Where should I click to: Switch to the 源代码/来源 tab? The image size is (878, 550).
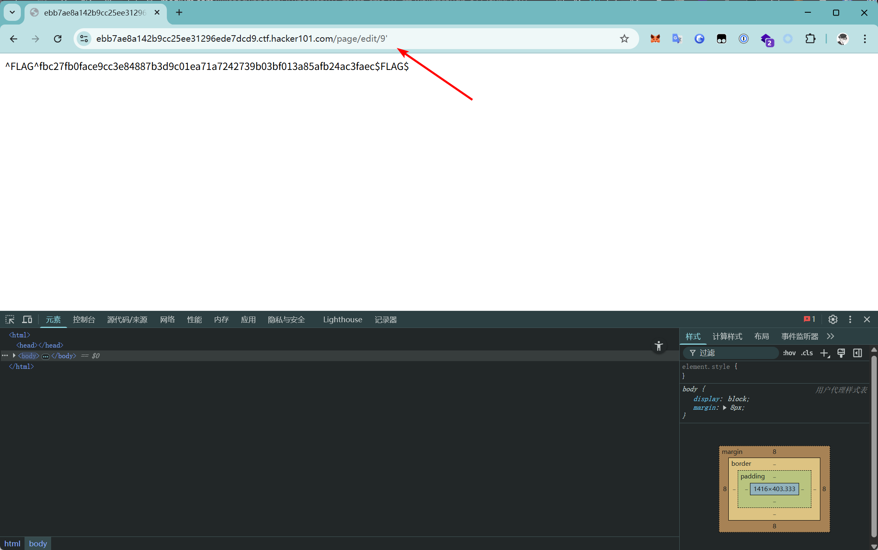127,319
